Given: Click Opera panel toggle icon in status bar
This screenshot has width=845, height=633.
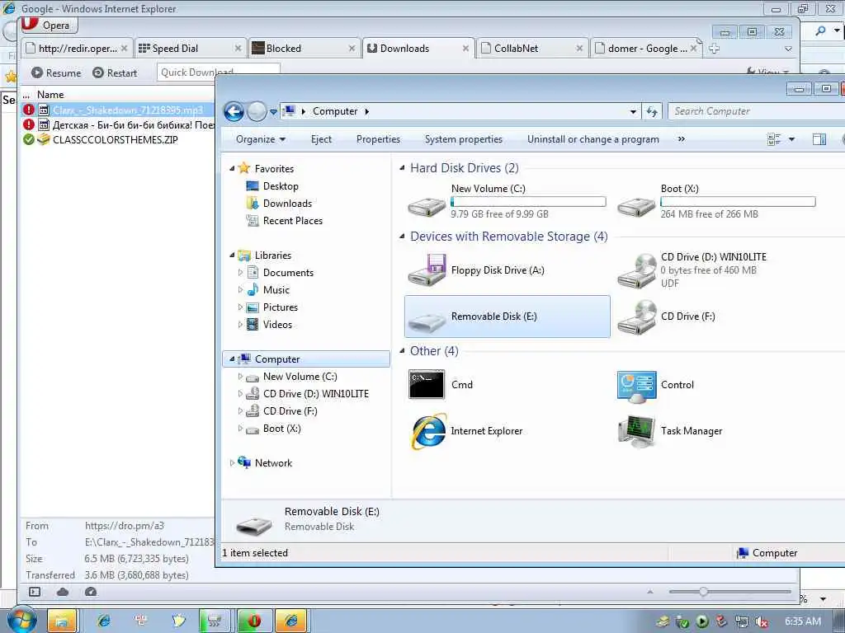Looking at the screenshot, I should pos(35,592).
